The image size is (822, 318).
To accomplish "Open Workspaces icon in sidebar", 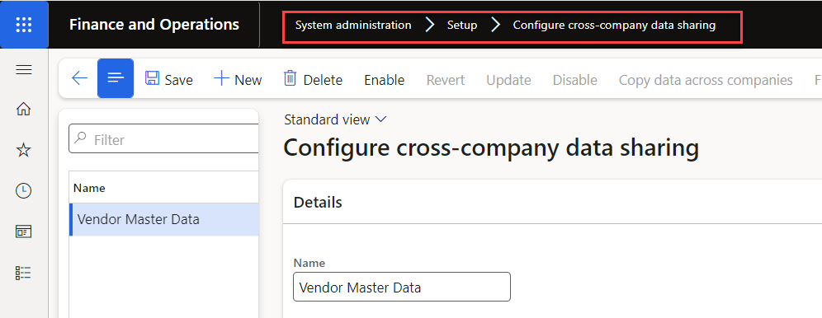I will pyautogui.click(x=24, y=231).
